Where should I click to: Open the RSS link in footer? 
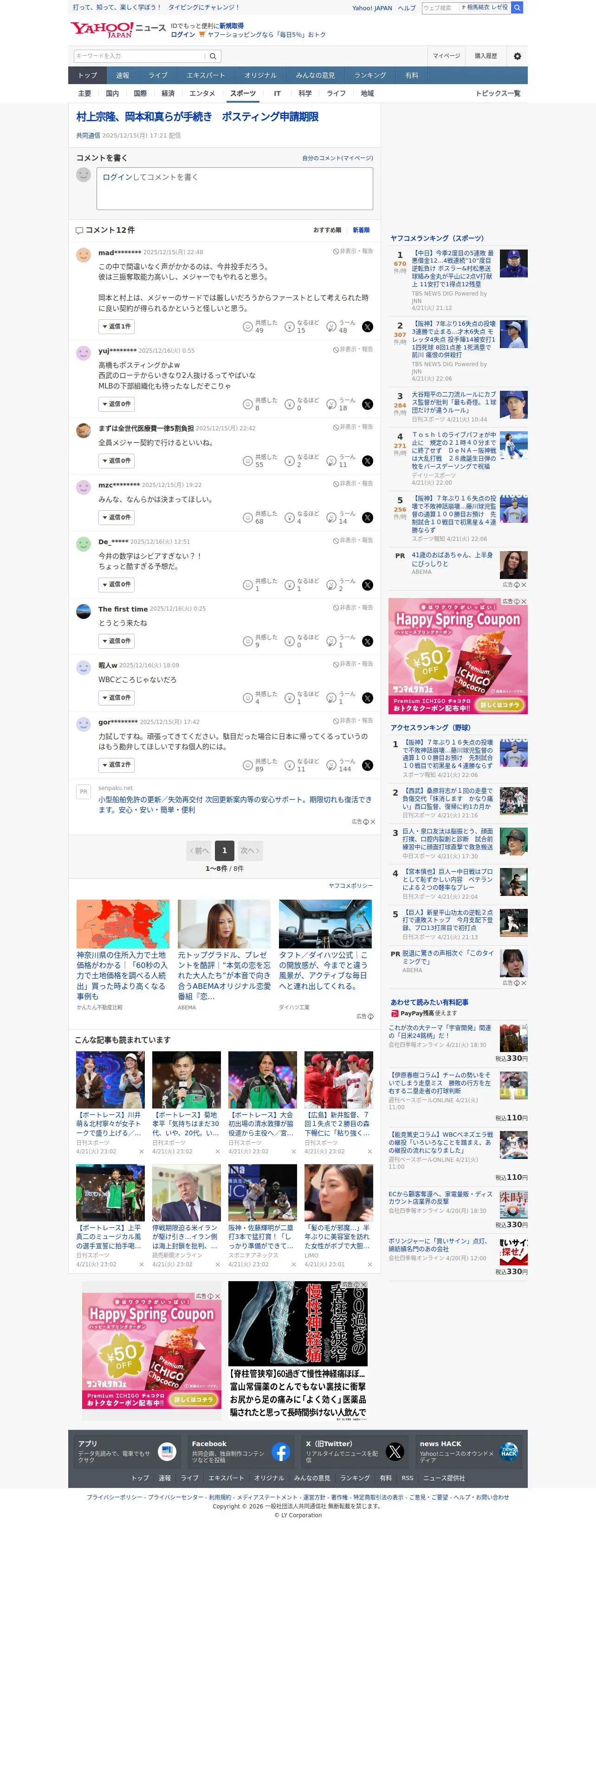tap(407, 1478)
